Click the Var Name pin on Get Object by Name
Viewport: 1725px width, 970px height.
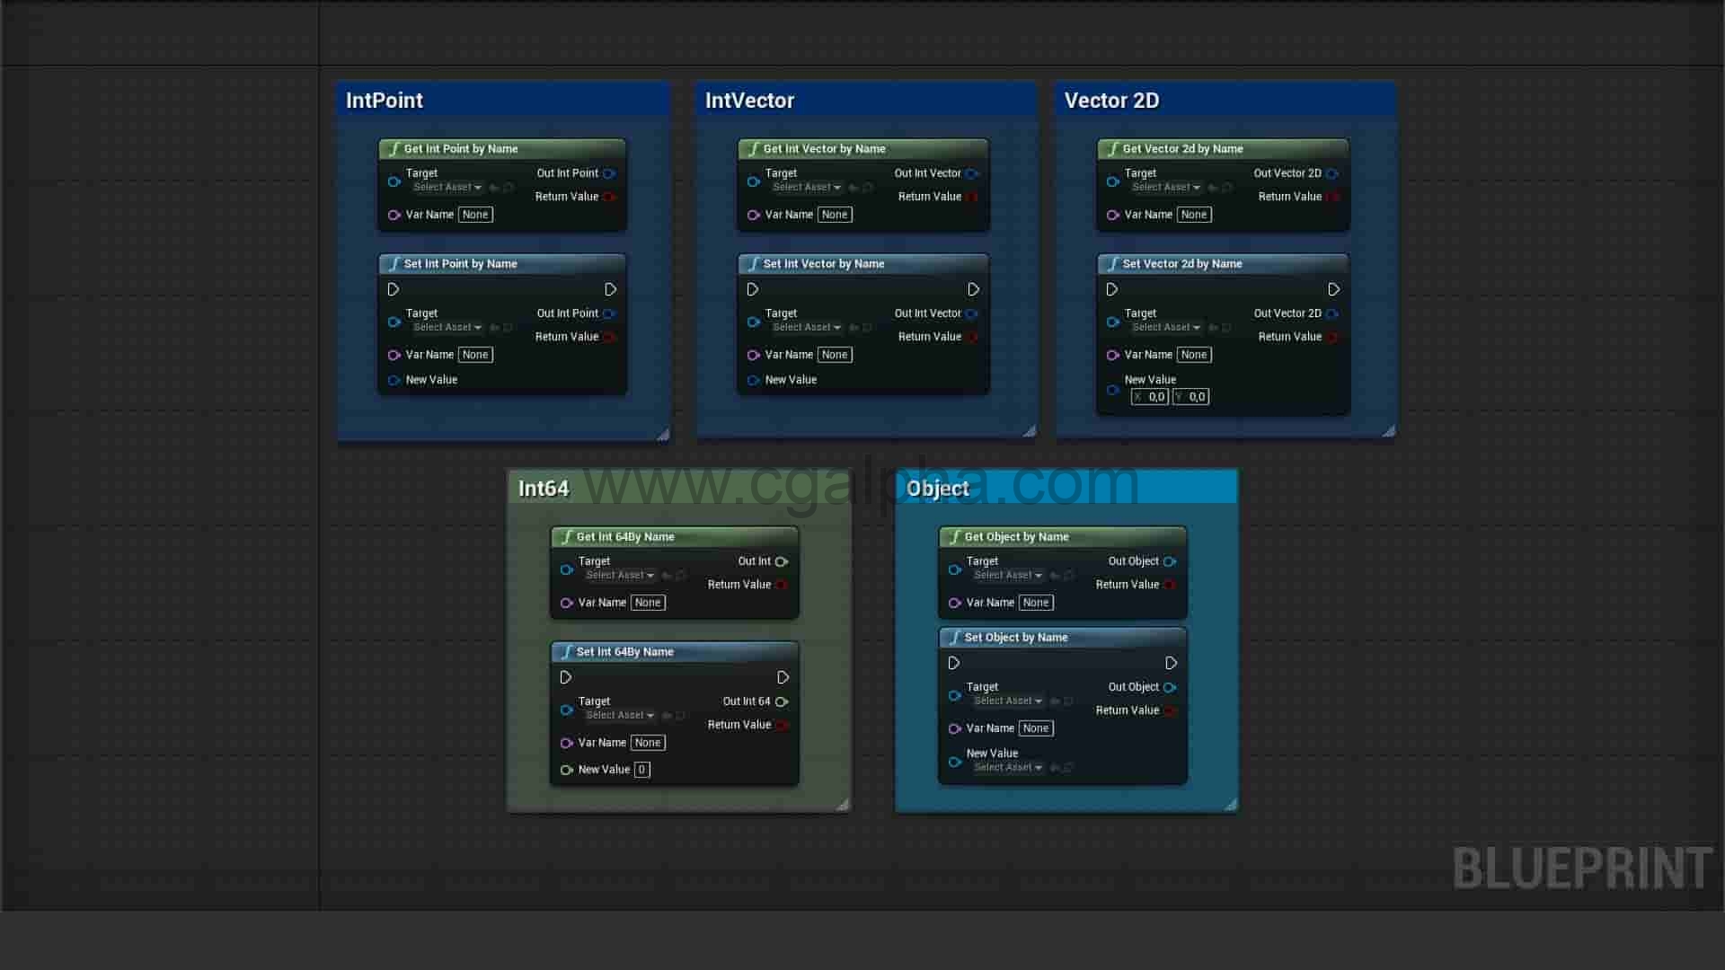point(955,603)
